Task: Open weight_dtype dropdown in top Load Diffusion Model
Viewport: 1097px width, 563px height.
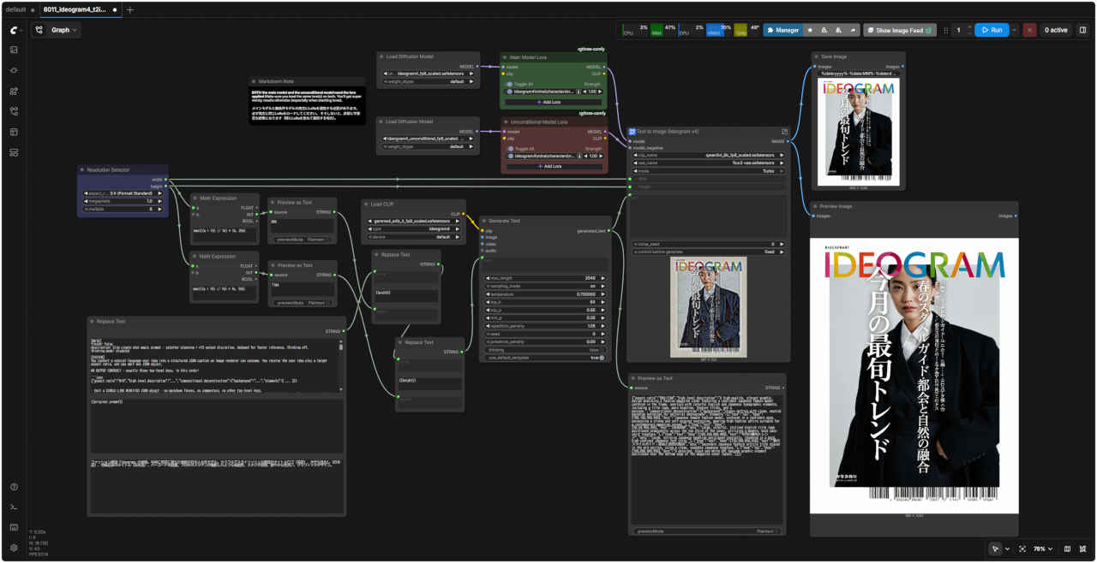Action: coord(428,82)
